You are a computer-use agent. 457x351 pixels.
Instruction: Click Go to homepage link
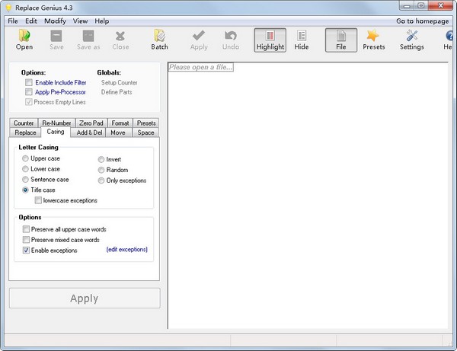click(422, 21)
